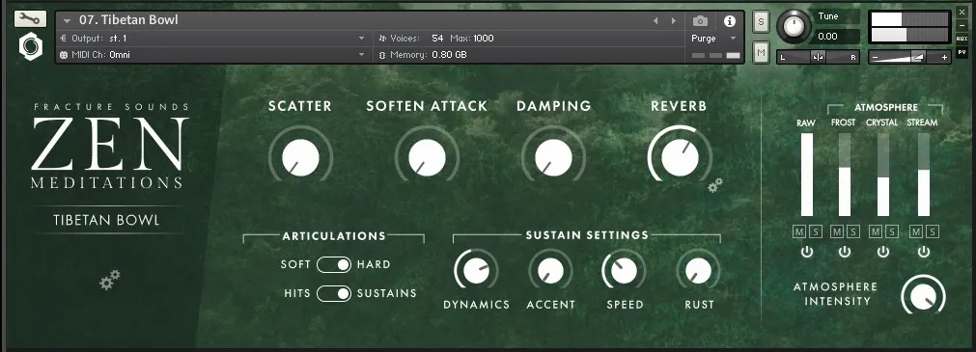Screen dimensions: 976x352
Task: Open the wrench instrument edit tool
Action: [30, 18]
